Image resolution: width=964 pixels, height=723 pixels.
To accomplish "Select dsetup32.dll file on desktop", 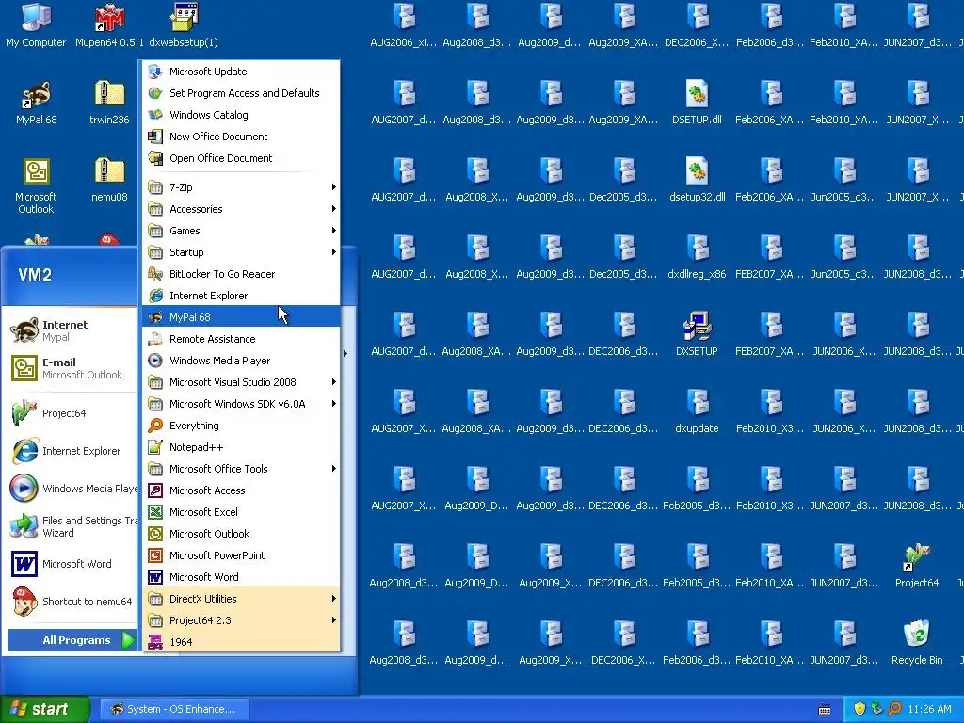I will 697,179.
